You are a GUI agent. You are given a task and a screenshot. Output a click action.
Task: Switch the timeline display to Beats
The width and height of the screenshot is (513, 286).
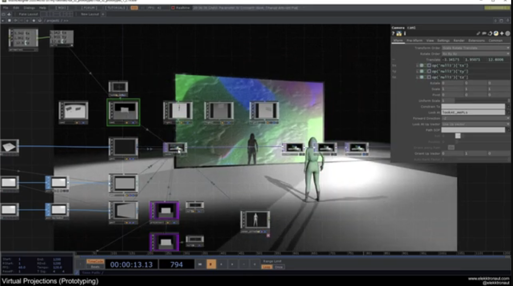click(95, 267)
